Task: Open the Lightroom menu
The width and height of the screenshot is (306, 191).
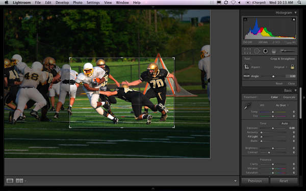Action: click(x=21, y=3)
